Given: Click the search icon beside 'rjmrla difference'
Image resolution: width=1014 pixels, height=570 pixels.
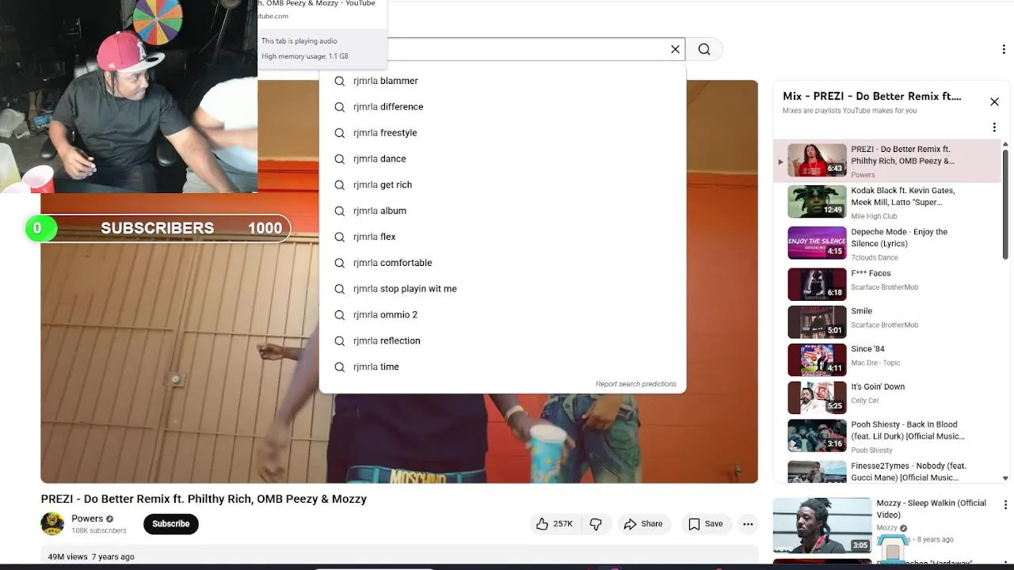Looking at the screenshot, I should click(x=339, y=107).
